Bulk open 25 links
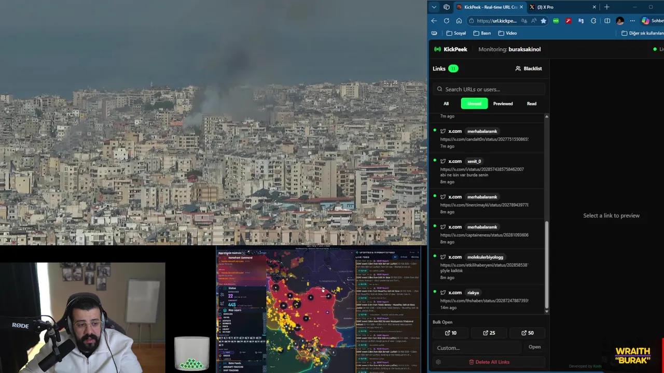 489,333
